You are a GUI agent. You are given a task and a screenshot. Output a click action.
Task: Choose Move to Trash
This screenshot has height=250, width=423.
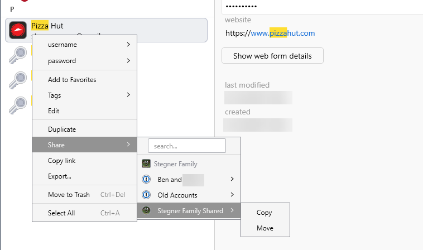point(84,194)
